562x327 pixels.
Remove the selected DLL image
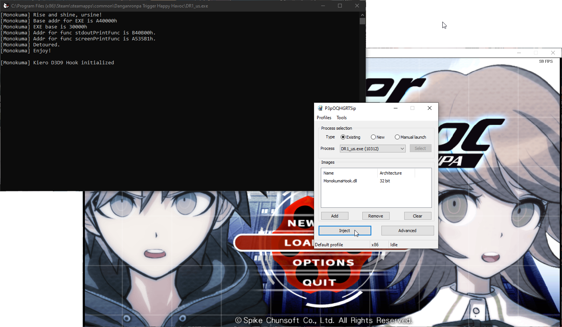tap(375, 216)
